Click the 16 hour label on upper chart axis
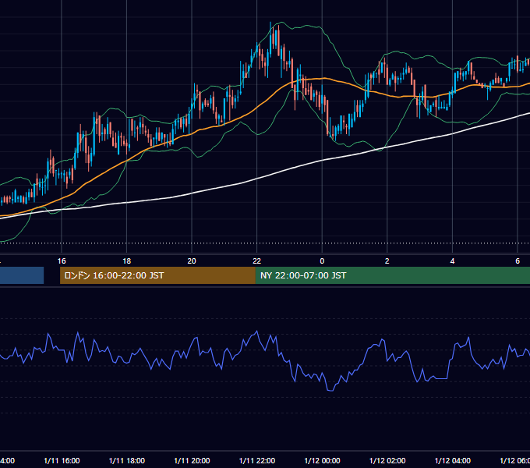The width and height of the screenshot is (530, 468). click(x=62, y=261)
